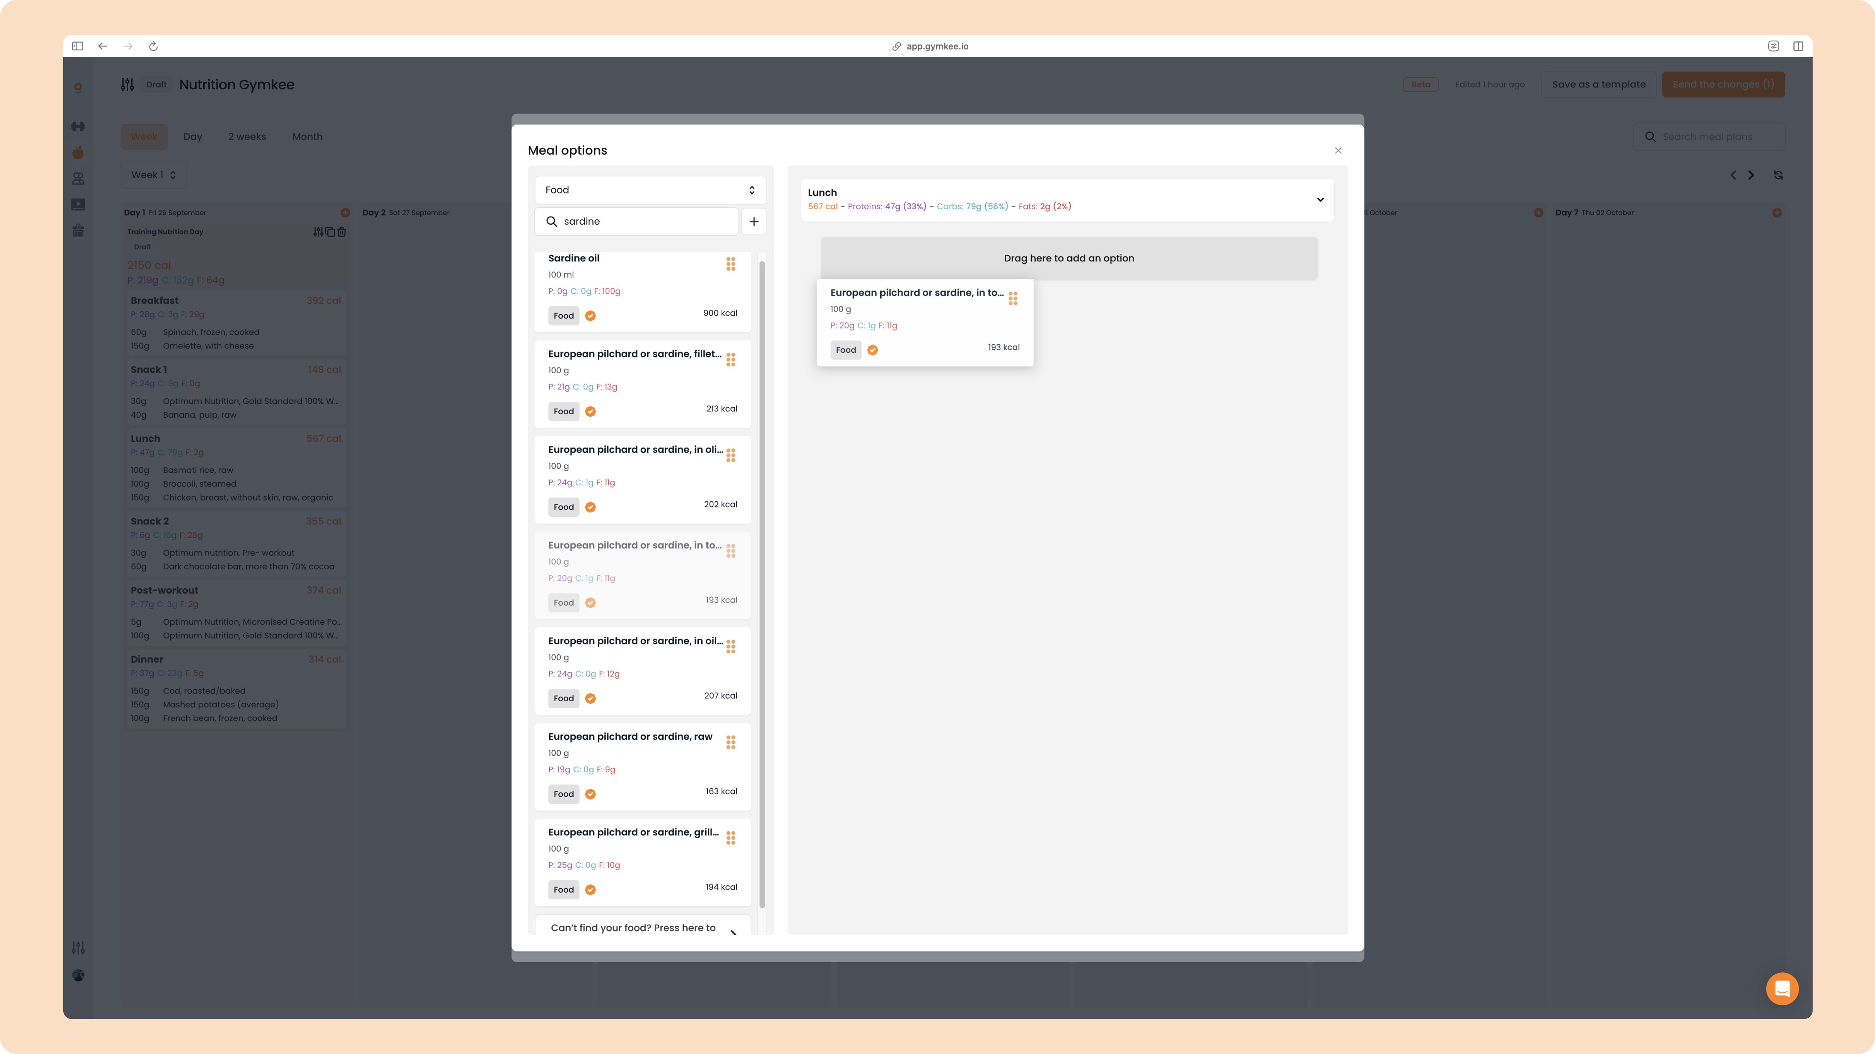Click drag handle of sardine raw card
The width and height of the screenshot is (1875, 1054).
click(731, 742)
